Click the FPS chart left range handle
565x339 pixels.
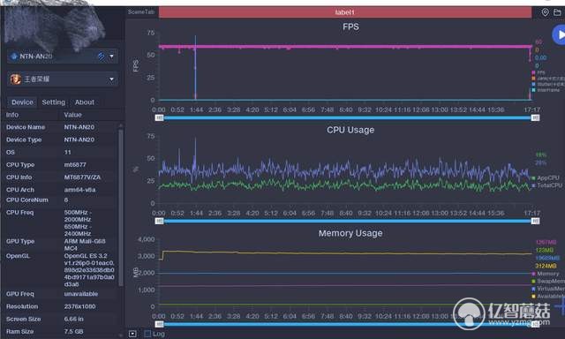click(x=159, y=117)
